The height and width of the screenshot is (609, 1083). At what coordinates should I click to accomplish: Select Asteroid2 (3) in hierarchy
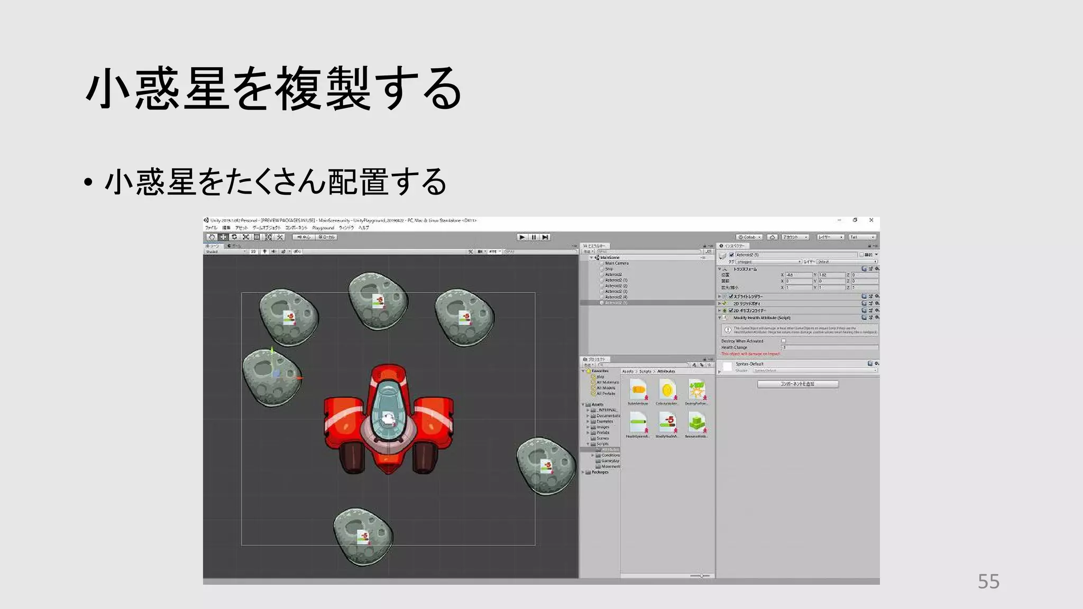click(616, 291)
